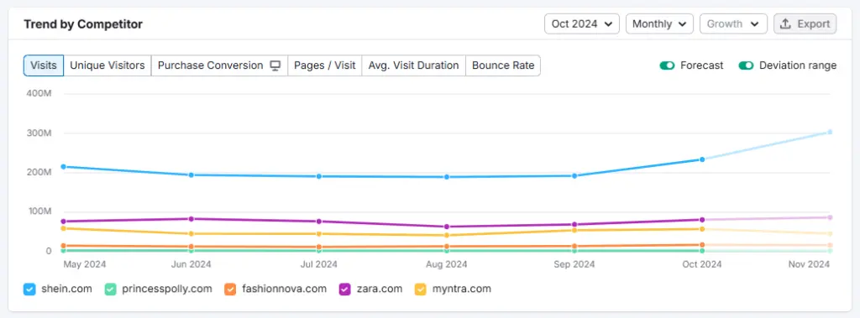
Task: Turn off the Deviation range toggle
Action: (x=746, y=65)
